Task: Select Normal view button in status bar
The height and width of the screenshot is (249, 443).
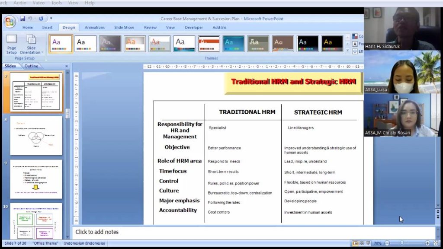Action: click(355, 243)
